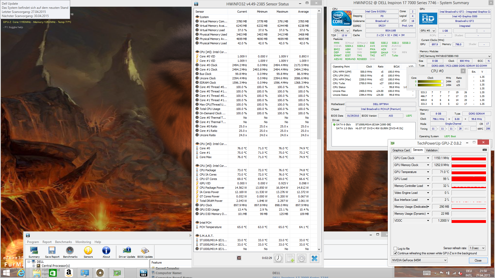This screenshot has width=495, height=278.
Task: Click the Intel HD Graphics logo
Action: coord(428,18)
